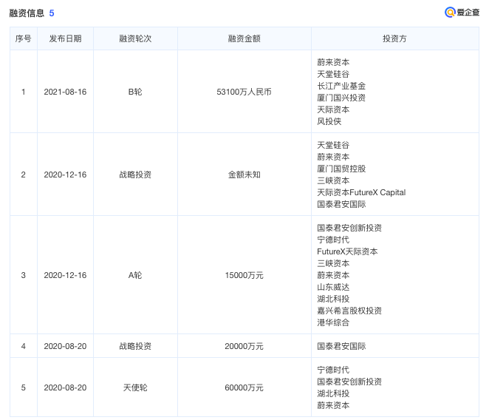Open investor 港华综合
The height and width of the screenshot is (420, 489).
pos(333,322)
